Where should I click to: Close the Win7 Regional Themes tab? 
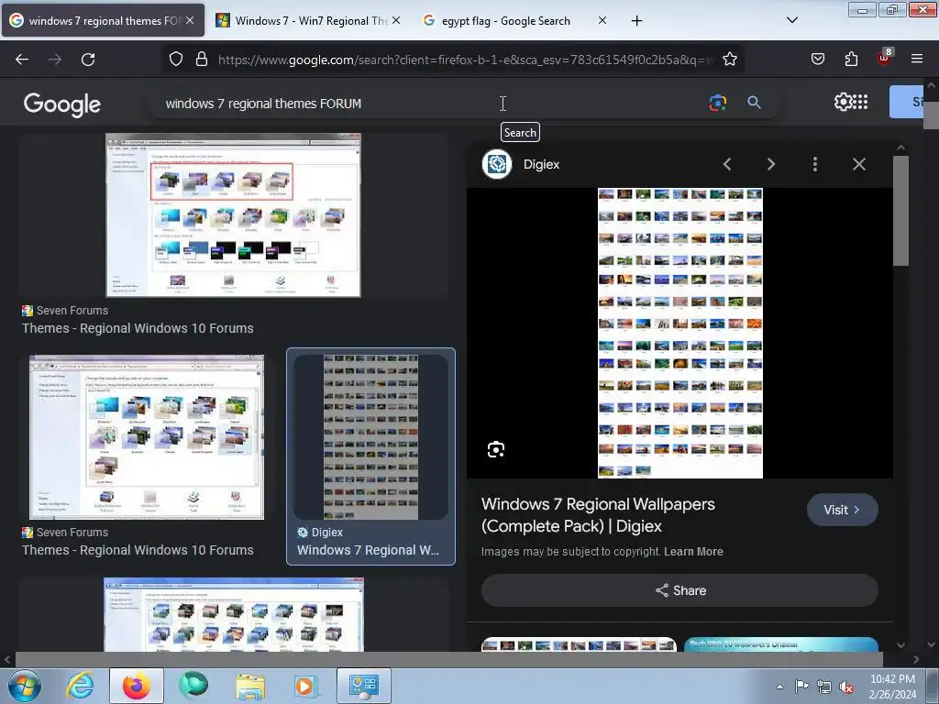[396, 20]
